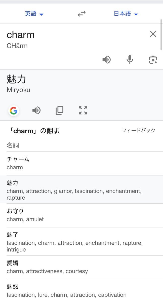The image size is (163, 302).
Task: Open camera translation
Action: point(153,60)
